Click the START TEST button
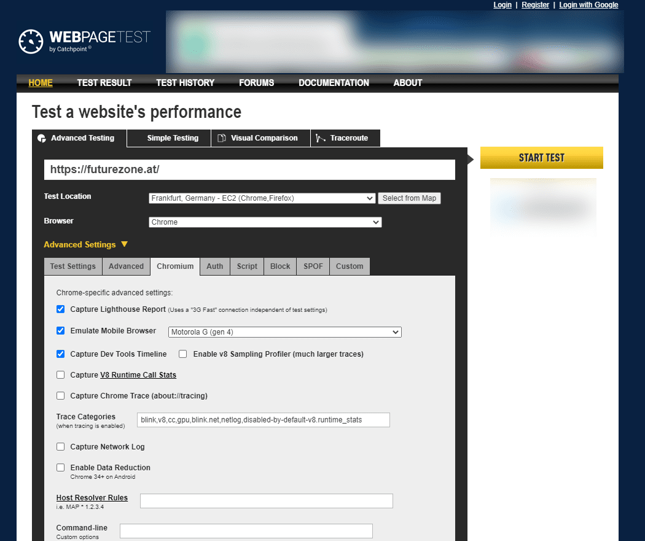Image resolution: width=645 pixels, height=541 pixels. point(542,158)
